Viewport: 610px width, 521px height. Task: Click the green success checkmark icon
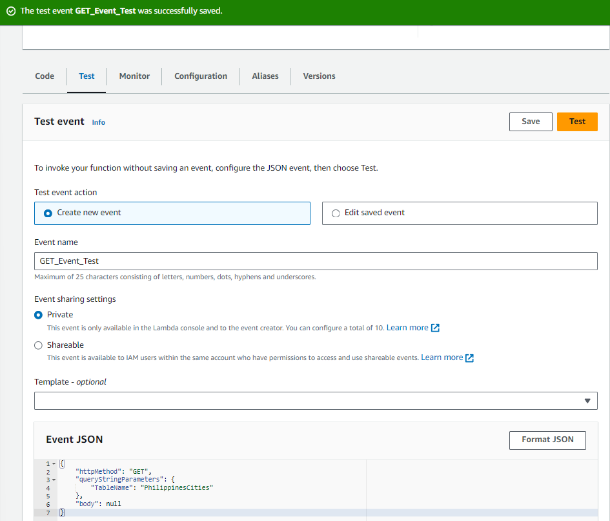(11, 11)
